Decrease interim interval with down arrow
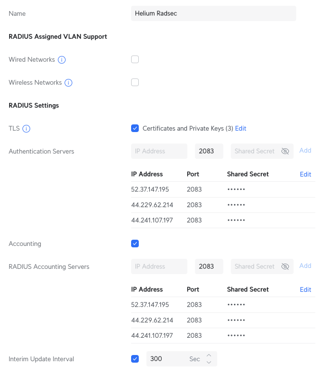Viewport: 323px width, 377px height. pyautogui.click(x=209, y=362)
